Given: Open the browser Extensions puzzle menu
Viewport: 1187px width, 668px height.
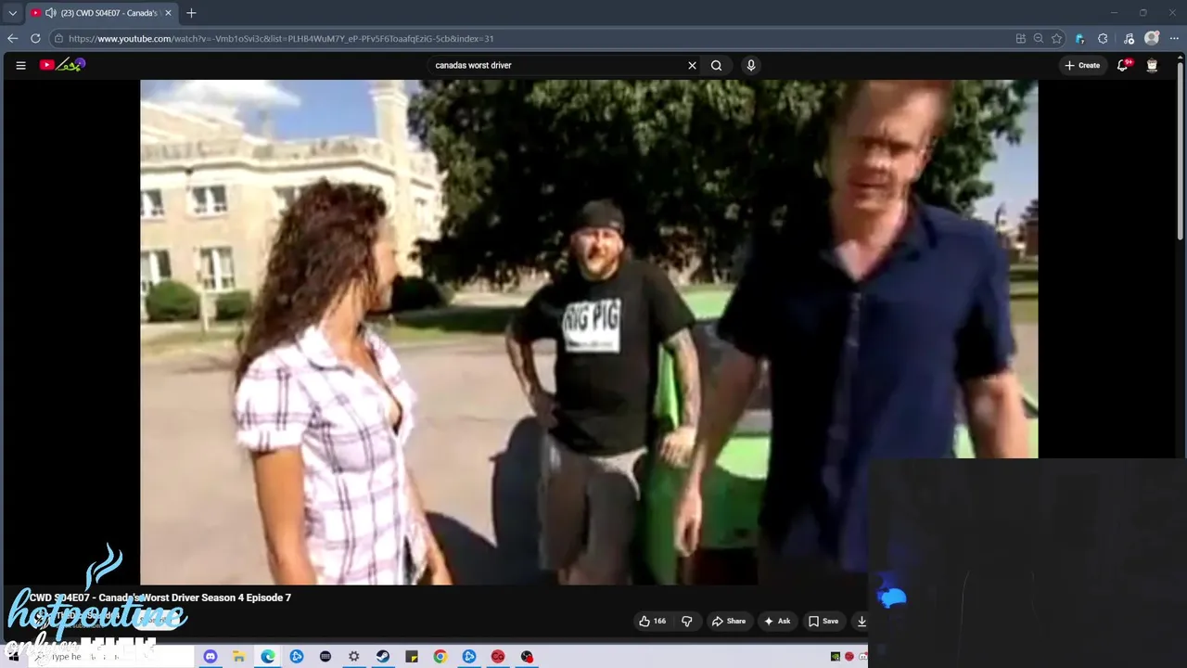Looking at the screenshot, I should pos(1103,39).
